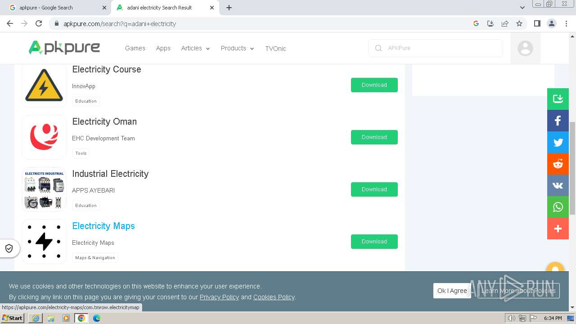Click the browser forward arrow
The height and width of the screenshot is (324, 576).
[24, 23]
